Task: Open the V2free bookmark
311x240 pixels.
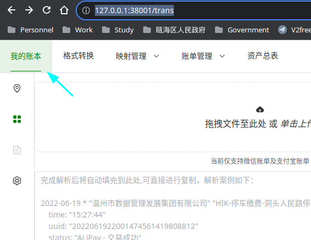Action: (x=295, y=30)
